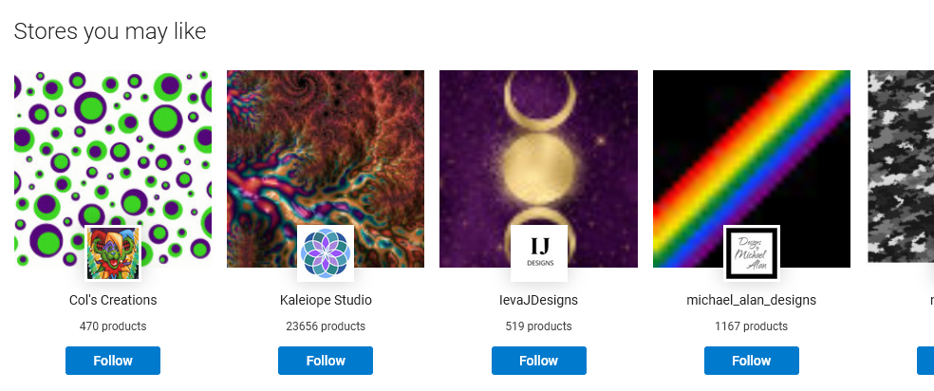Click the 1167 products count text
Image resolution: width=934 pixels, height=391 pixels.
pos(751,326)
